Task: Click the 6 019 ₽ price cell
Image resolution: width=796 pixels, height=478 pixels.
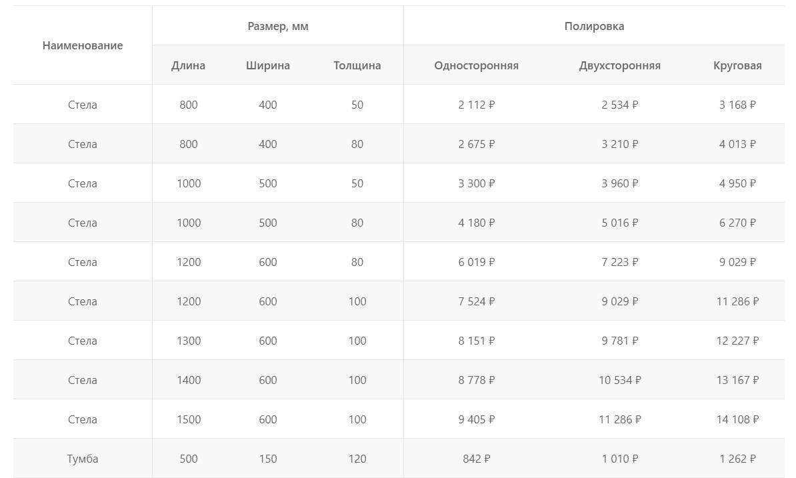Action: click(476, 262)
